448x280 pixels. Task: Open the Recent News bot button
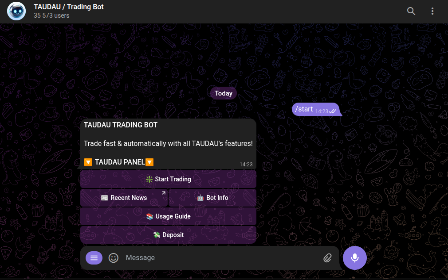[x=124, y=198]
